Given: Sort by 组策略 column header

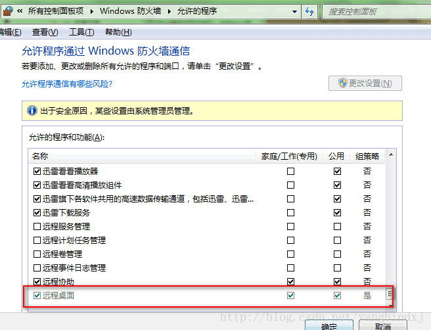Looking at the screenshot, I should [x=367, y=156].
